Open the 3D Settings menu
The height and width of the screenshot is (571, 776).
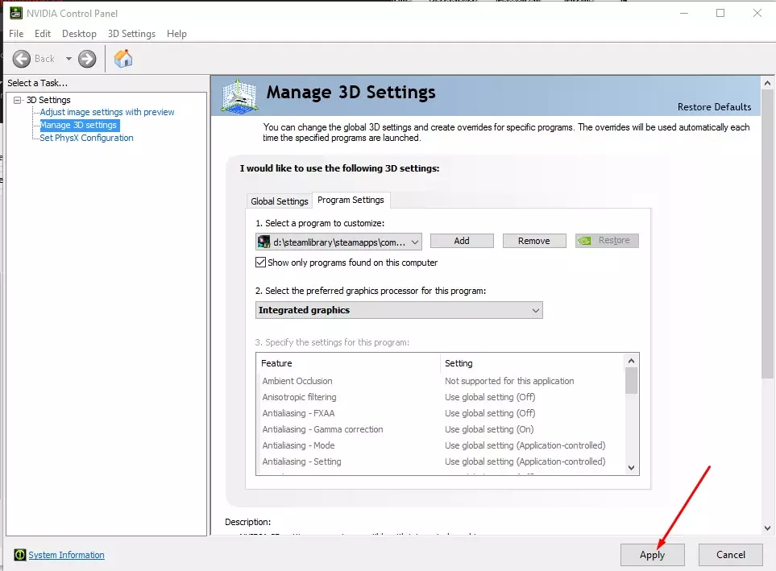(x=131, y=34)
